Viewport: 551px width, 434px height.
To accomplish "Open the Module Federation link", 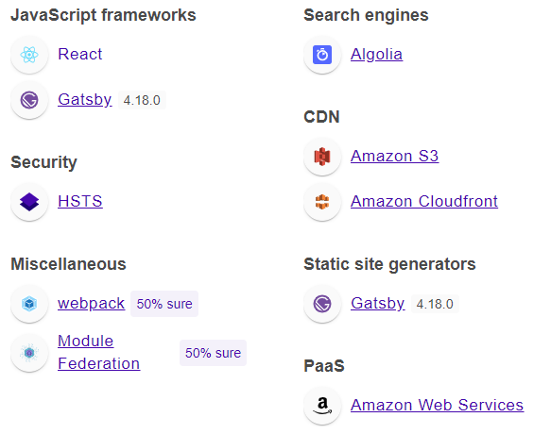I will [x=99, y=352].
